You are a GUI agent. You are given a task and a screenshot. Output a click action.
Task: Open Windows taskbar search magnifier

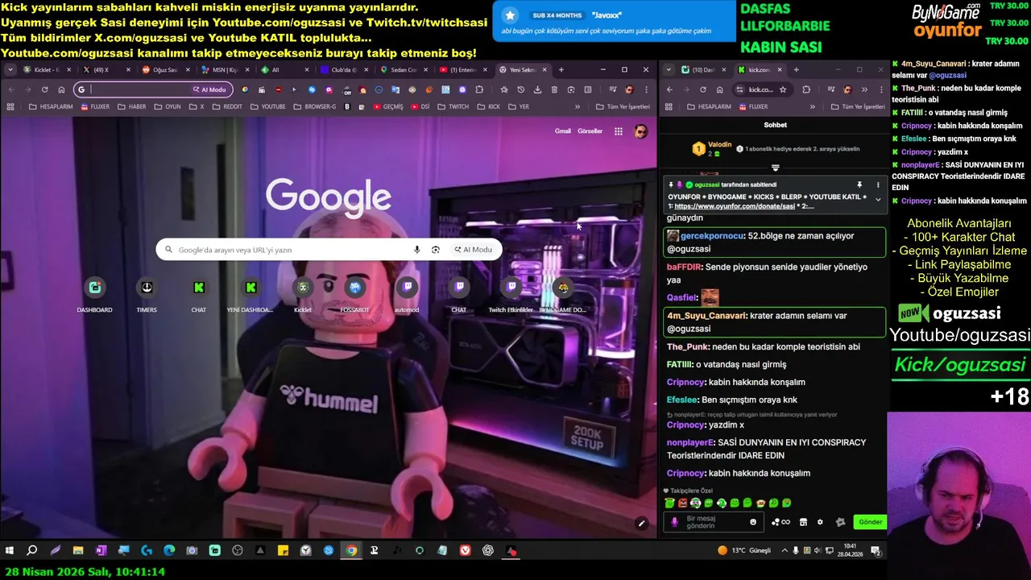[32, 551]
